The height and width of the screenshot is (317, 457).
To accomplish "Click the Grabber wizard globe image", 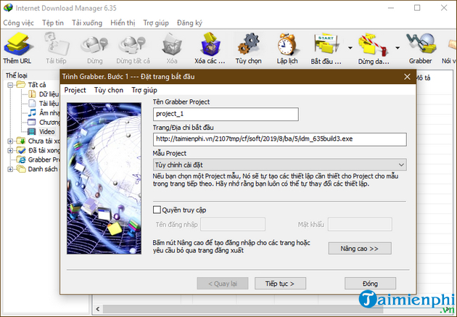I will (x=104, y=178).
